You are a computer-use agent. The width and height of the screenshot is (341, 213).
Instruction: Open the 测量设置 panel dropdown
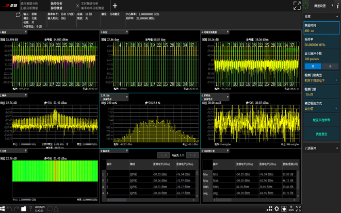(332, 6)
